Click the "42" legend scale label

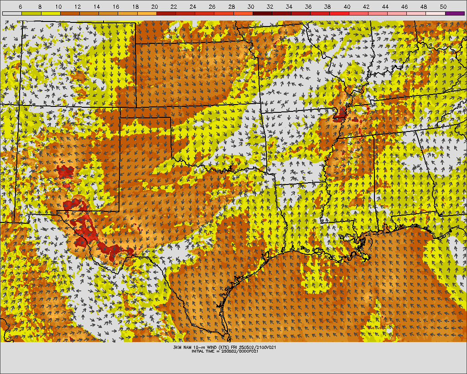(366, 6)
